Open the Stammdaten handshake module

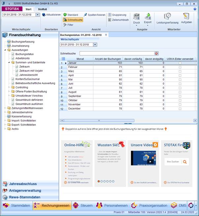tap(17, 205)
